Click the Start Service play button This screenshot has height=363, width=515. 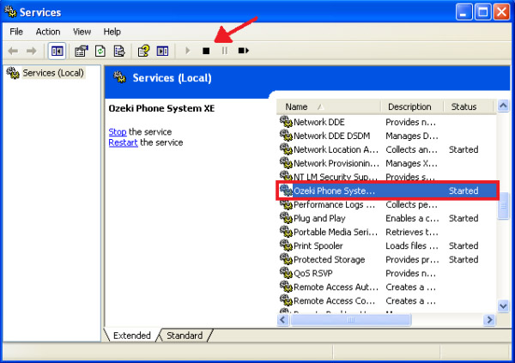click(x=187, y=51)
